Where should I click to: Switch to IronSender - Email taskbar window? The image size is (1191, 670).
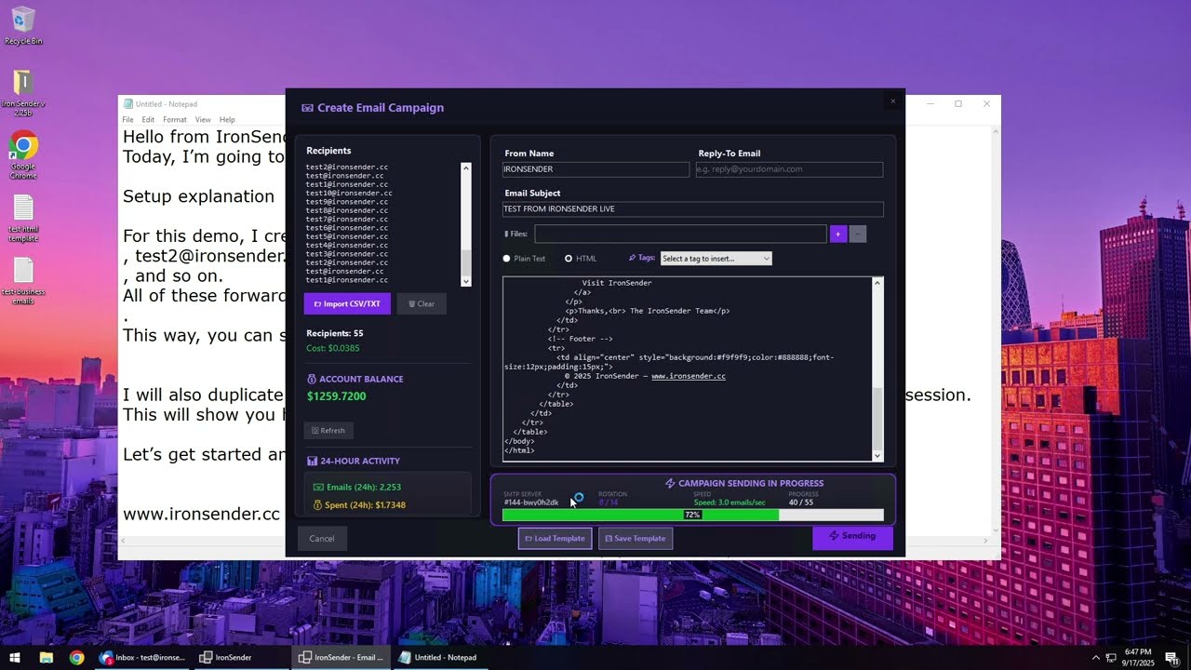coord(341,657)
